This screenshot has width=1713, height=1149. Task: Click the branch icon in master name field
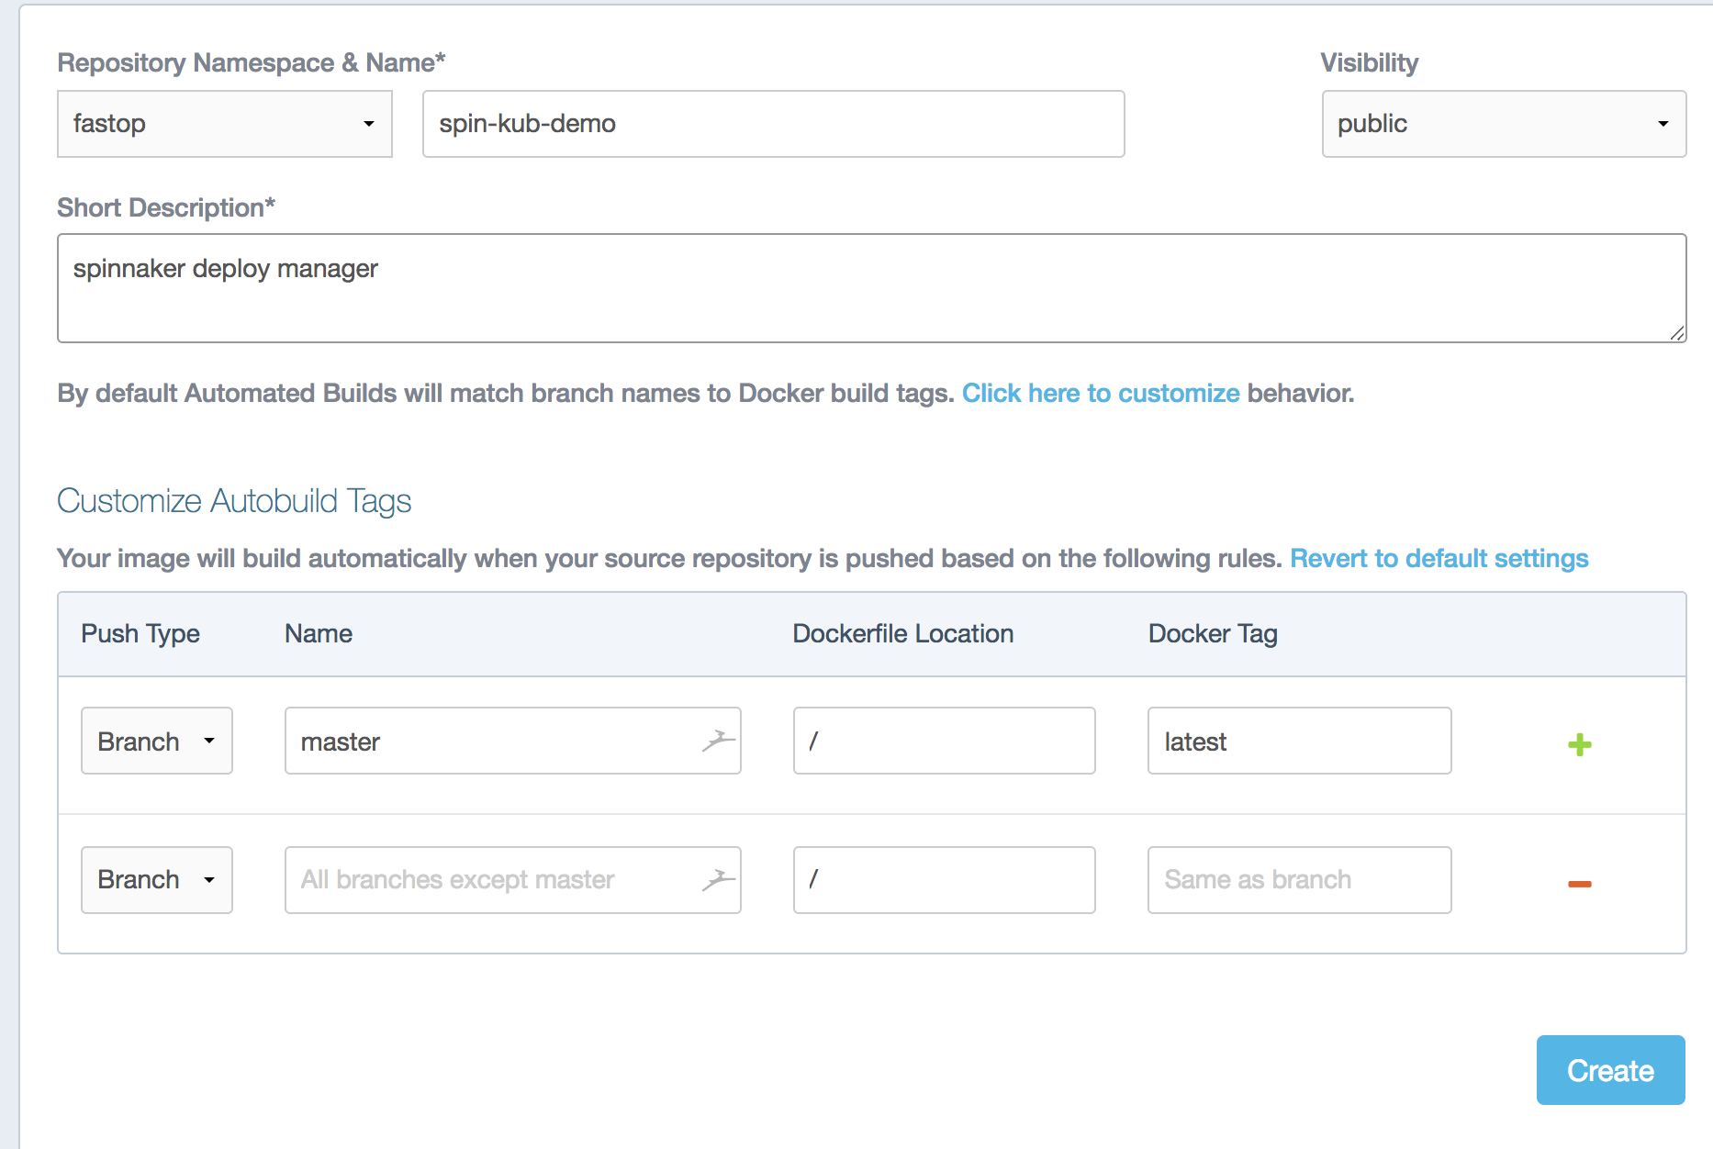pos(719,741)
